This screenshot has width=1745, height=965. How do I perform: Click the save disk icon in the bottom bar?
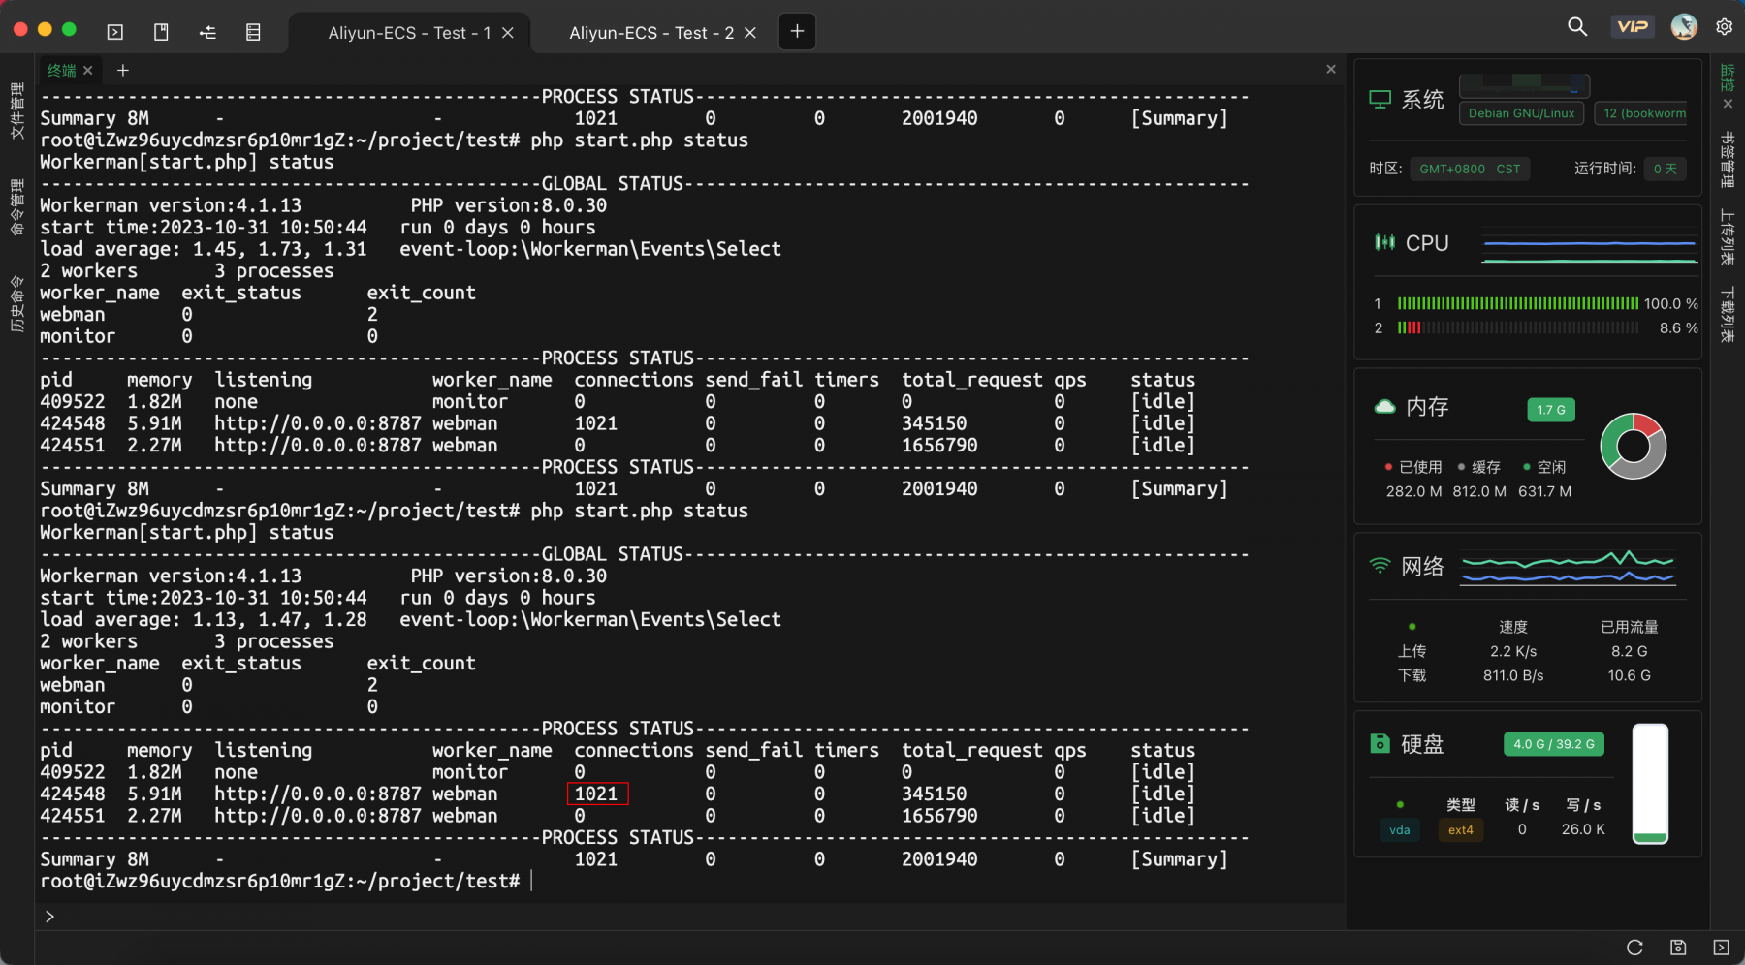(x=1678, y=948)
